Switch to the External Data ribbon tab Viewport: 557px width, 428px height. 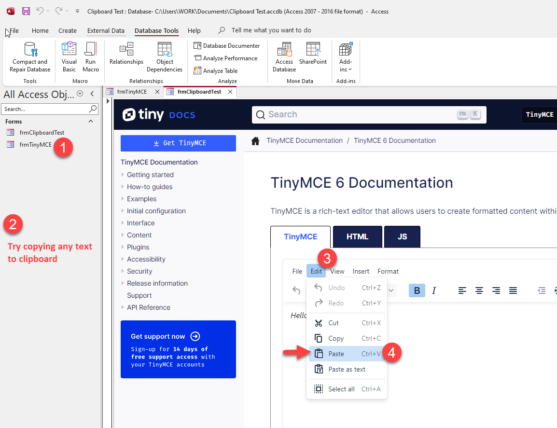(x=106, y=30)
